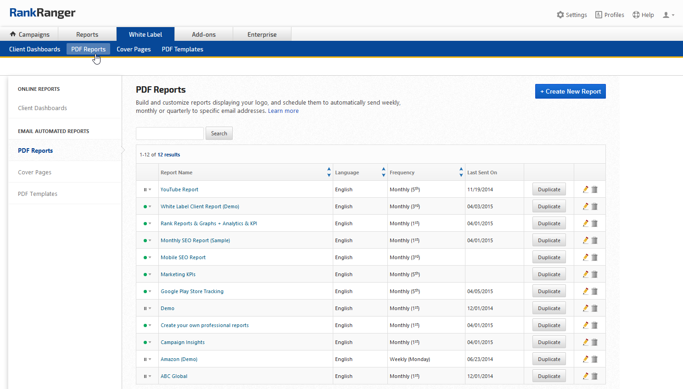The image size is (683, 389).
Task: Sort table by Report Name column arrows
Action: click(x=329, y=172)
